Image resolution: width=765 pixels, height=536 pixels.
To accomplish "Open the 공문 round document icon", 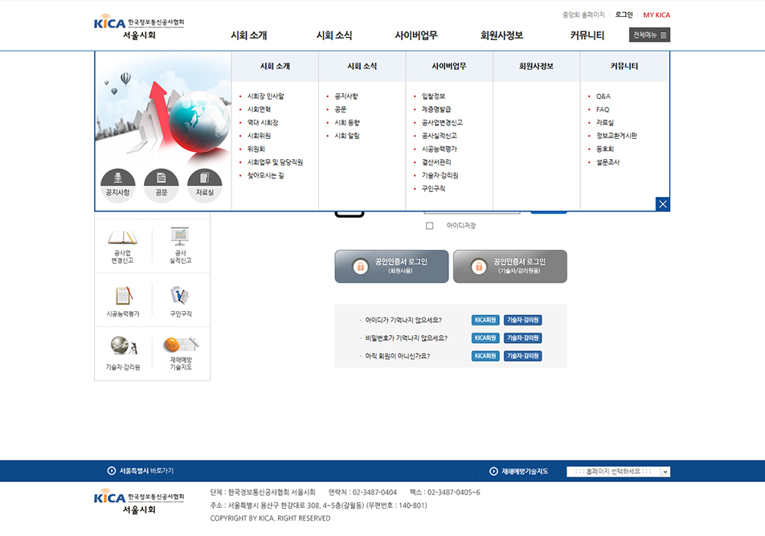I will (162, 185).
